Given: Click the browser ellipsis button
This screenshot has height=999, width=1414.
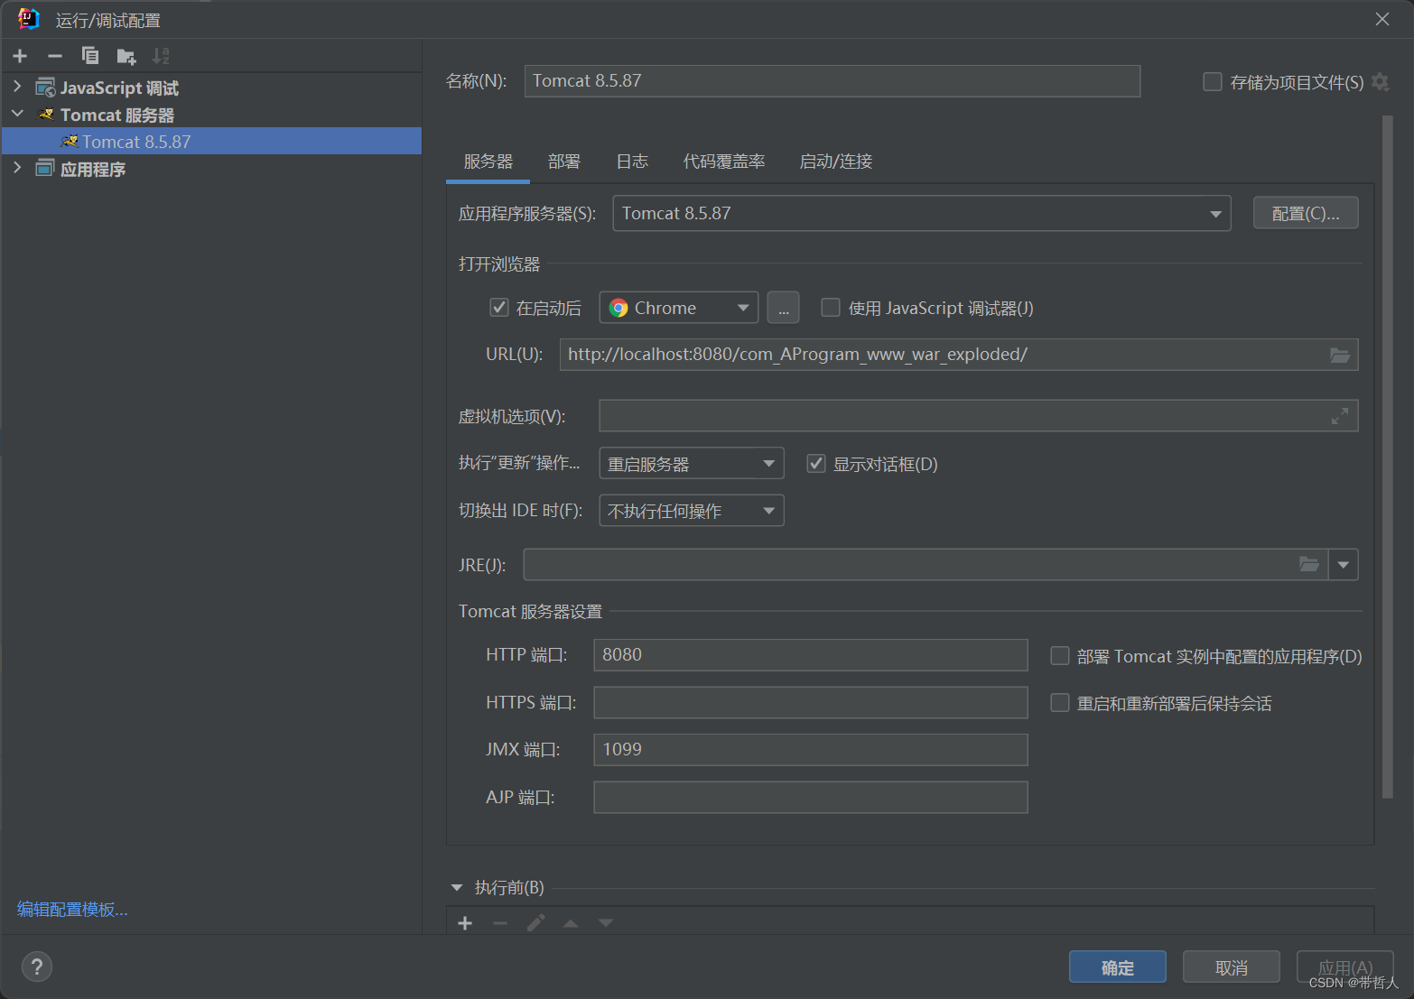Looking at the screenshot, I should pos(783,308).
